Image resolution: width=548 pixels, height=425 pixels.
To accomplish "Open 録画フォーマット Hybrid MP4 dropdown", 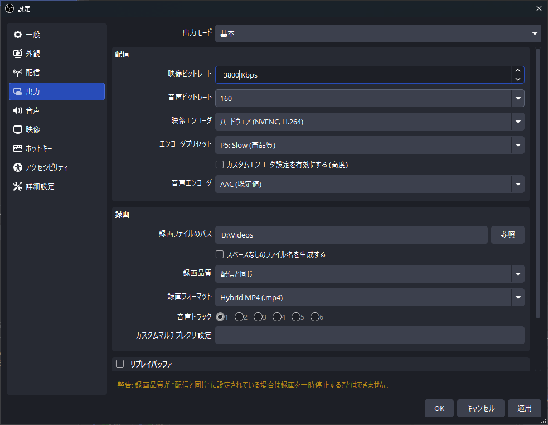I will tap(370, 297).
